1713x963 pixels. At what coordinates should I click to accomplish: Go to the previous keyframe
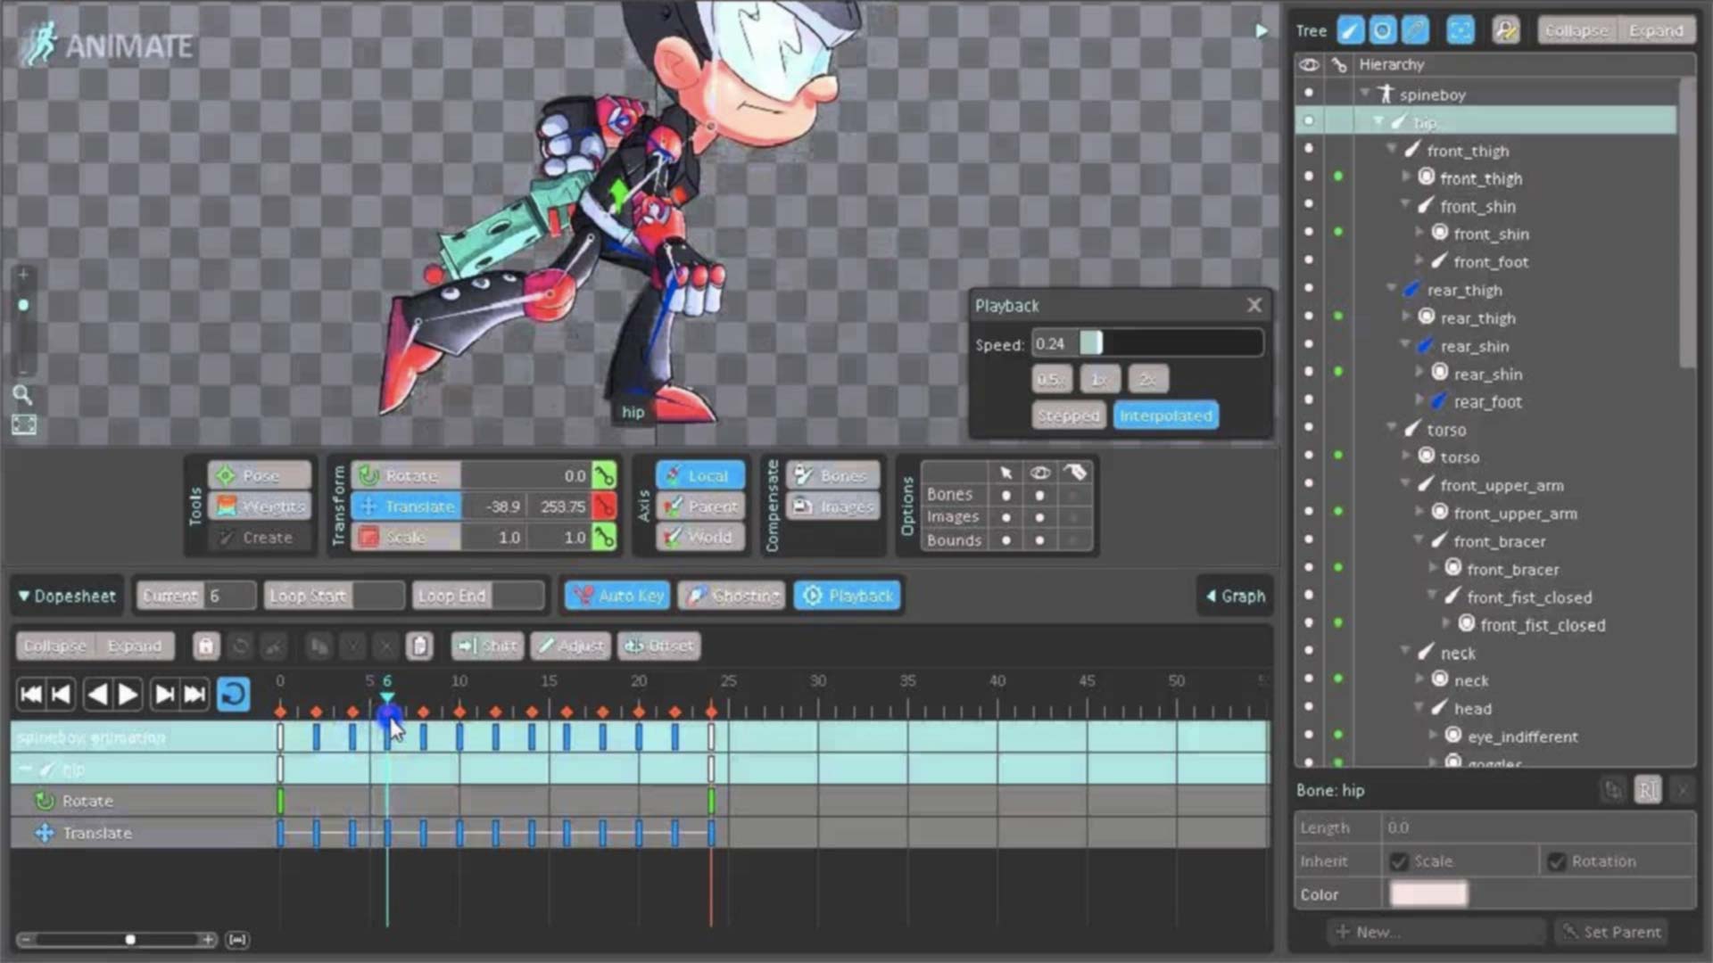tap(61, 694)
